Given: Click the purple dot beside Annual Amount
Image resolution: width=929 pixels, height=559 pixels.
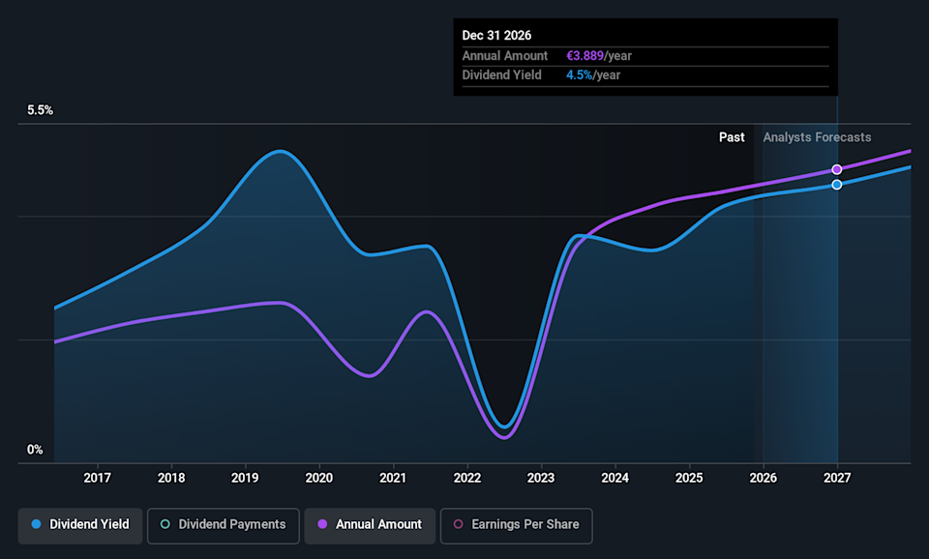Looking at the screenshot, I should tap(322, 524).
